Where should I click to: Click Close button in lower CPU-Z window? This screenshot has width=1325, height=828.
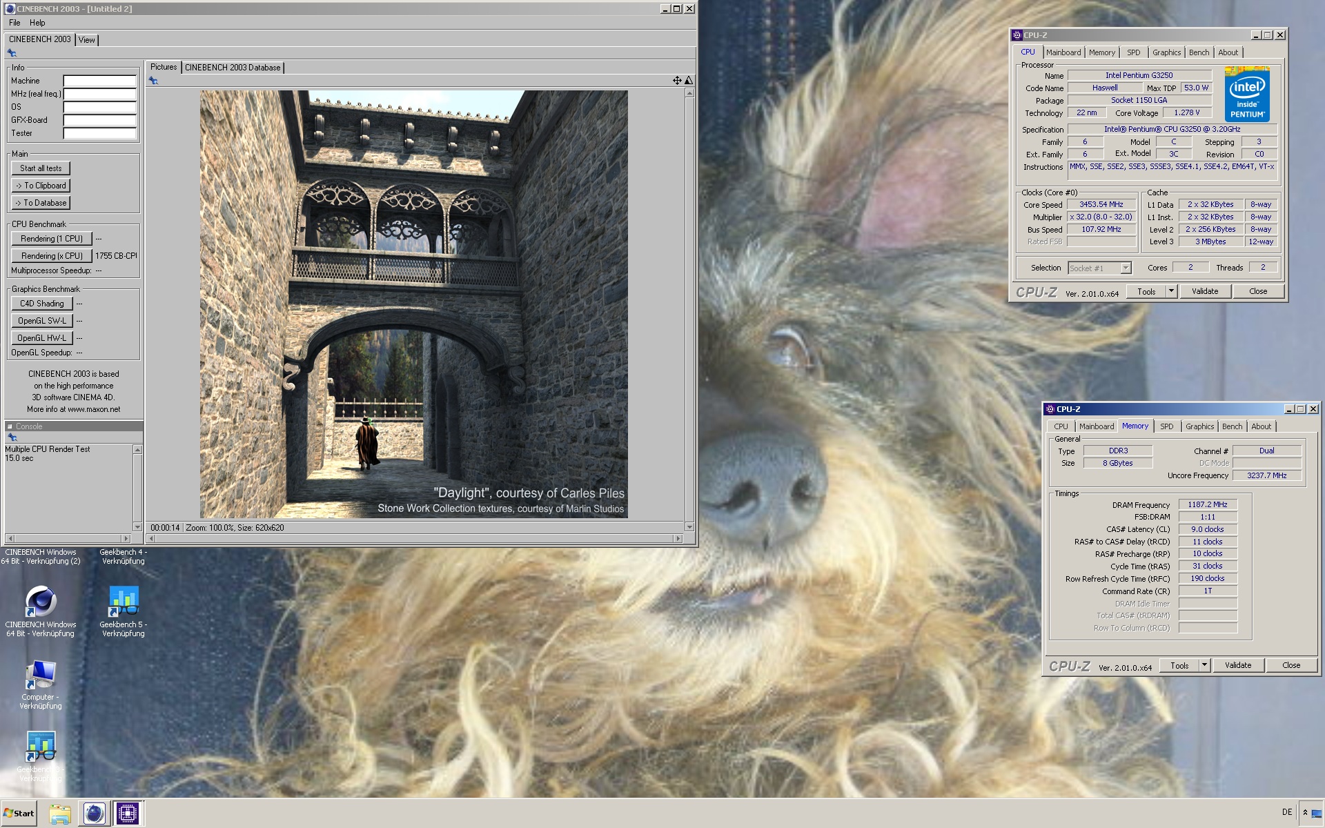pos(1291,666)
